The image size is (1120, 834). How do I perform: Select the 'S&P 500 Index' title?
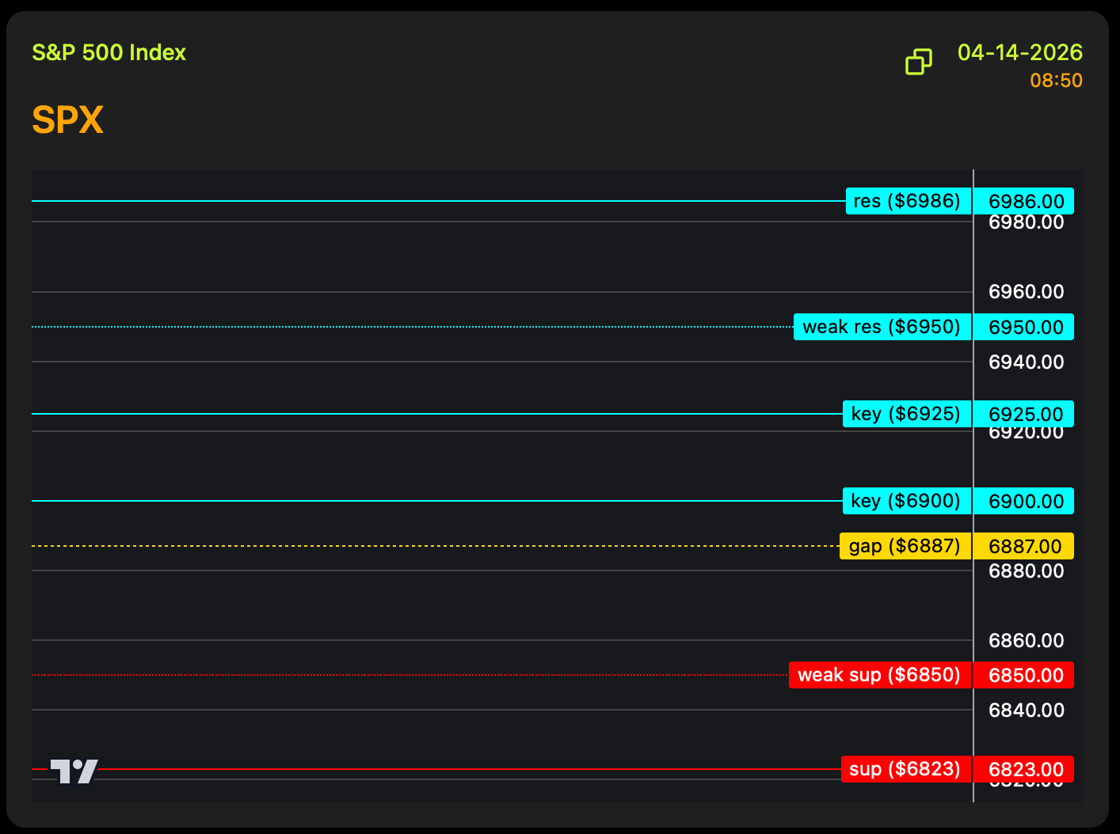109,52
